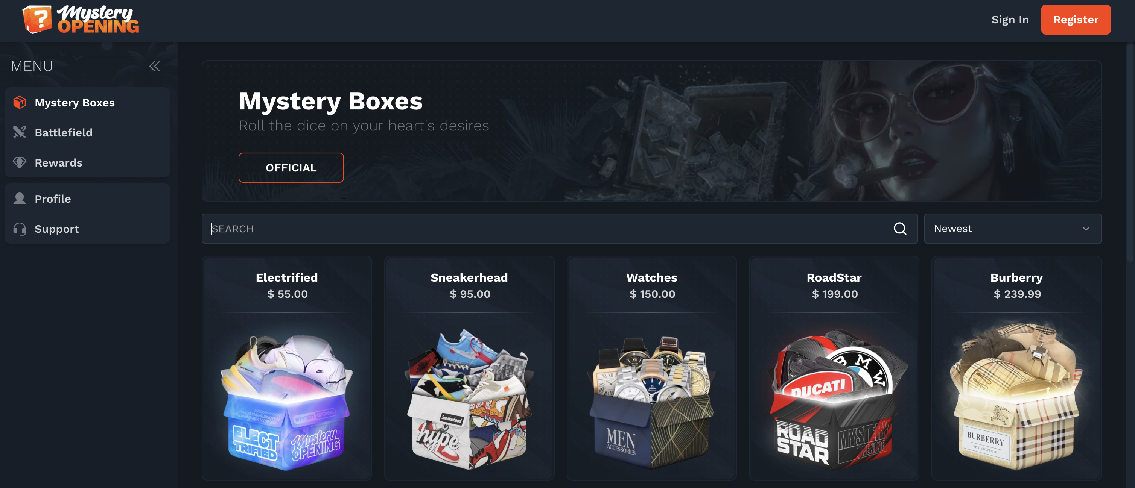Viewport: 1135px width, 488px height.
Task: Click the Sign In link
Action: [x=1010, y=20]
